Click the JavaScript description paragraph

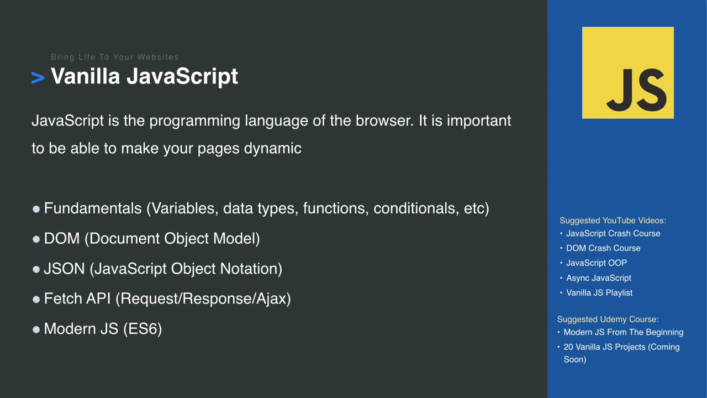point(271,134)
